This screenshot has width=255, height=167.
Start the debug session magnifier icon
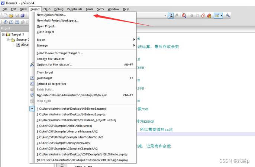[184, 16]
